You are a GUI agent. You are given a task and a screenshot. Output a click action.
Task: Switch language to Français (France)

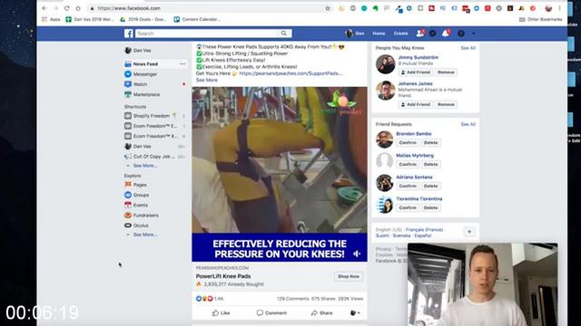click(424, 230)
